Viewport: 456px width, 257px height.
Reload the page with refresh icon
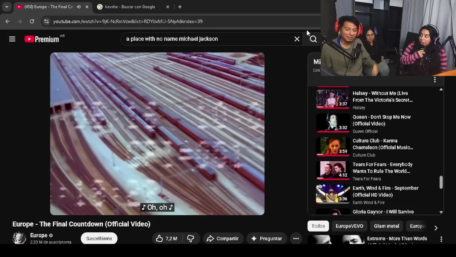pos(32,21)
